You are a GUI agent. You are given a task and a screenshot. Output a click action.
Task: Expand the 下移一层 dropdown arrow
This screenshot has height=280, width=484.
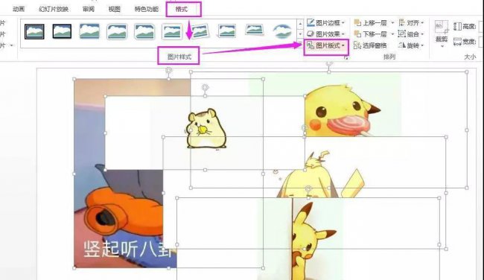392,34
